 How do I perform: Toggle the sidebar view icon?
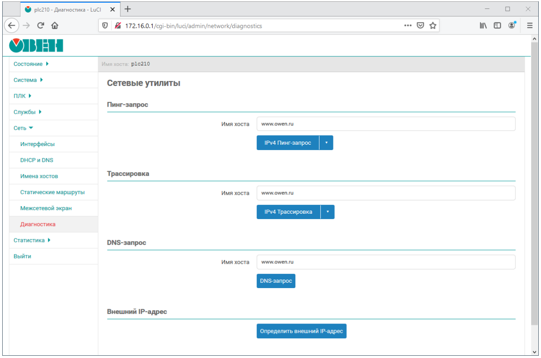[x=497, y=26]
